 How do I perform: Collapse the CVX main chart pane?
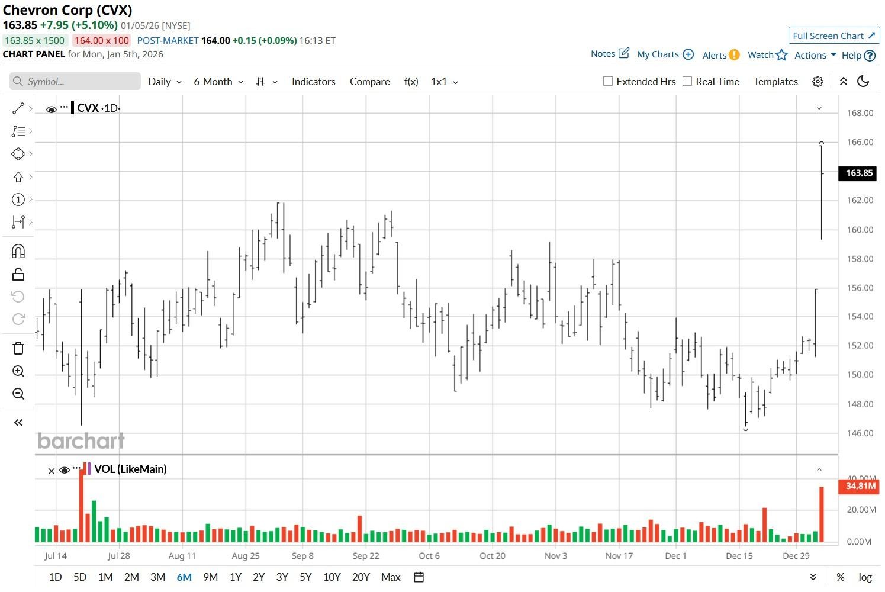coord(819,108)
